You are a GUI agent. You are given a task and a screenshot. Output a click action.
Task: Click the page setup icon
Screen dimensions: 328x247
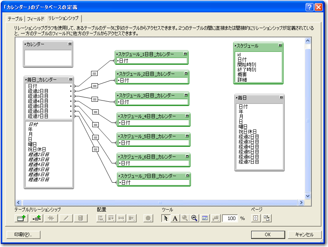pos(267,218)
